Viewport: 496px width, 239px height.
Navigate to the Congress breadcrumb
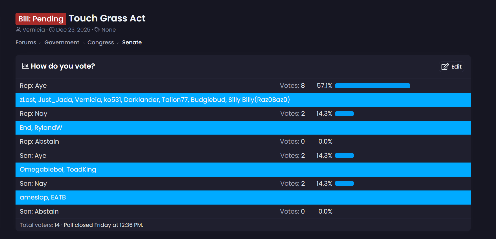pos(100,42)
